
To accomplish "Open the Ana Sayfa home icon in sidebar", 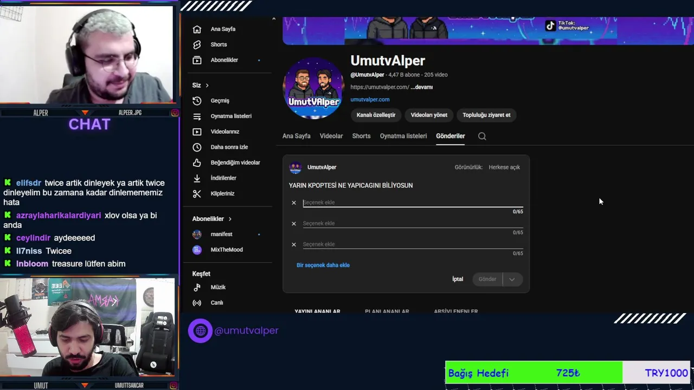I will [x=197, y=29].
